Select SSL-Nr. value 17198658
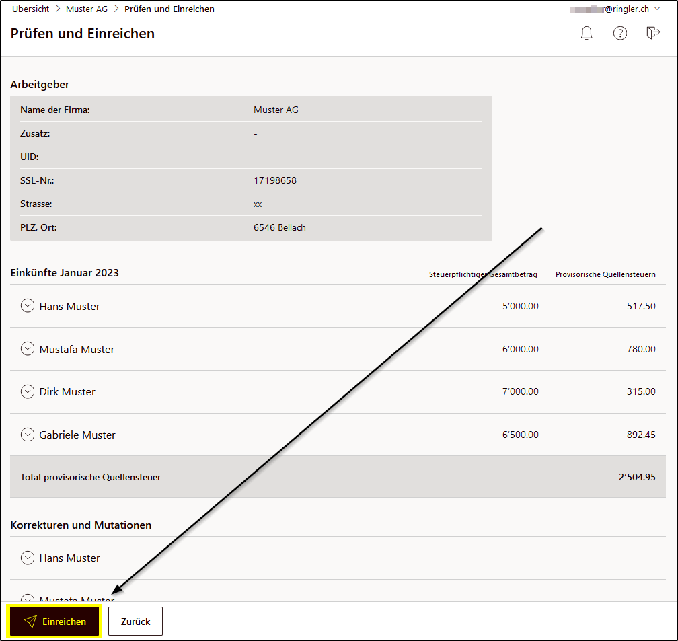The image size is (678, 641). click(x=275, y=180)
